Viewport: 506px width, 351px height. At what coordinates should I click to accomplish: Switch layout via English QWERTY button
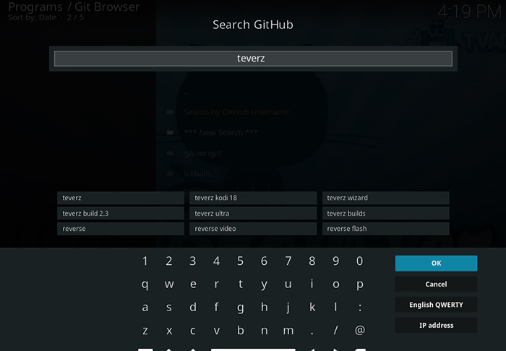tap(437, 305)
